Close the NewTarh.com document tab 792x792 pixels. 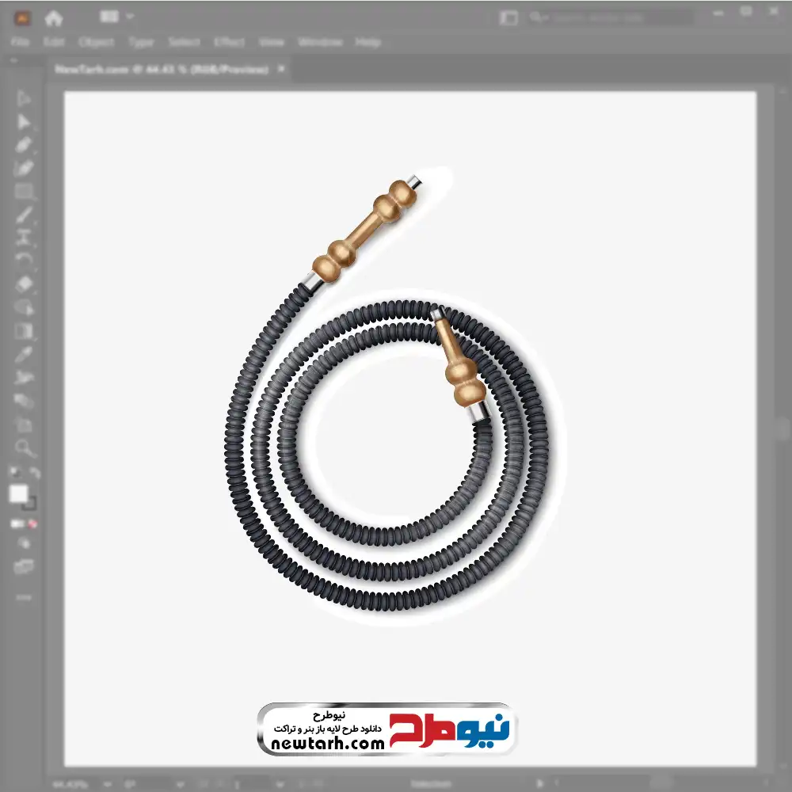281,69
